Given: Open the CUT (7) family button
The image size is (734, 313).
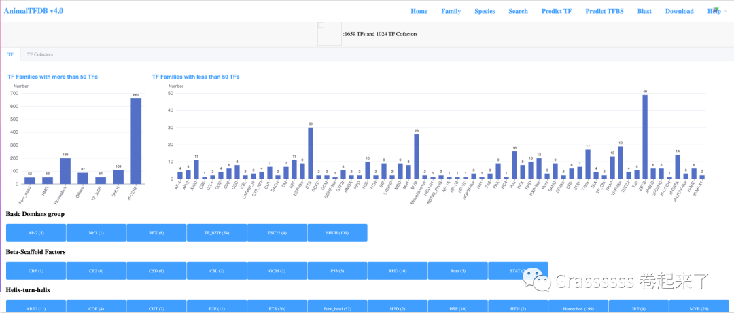Looking at the screenshot, I should [x=156, y=306].
